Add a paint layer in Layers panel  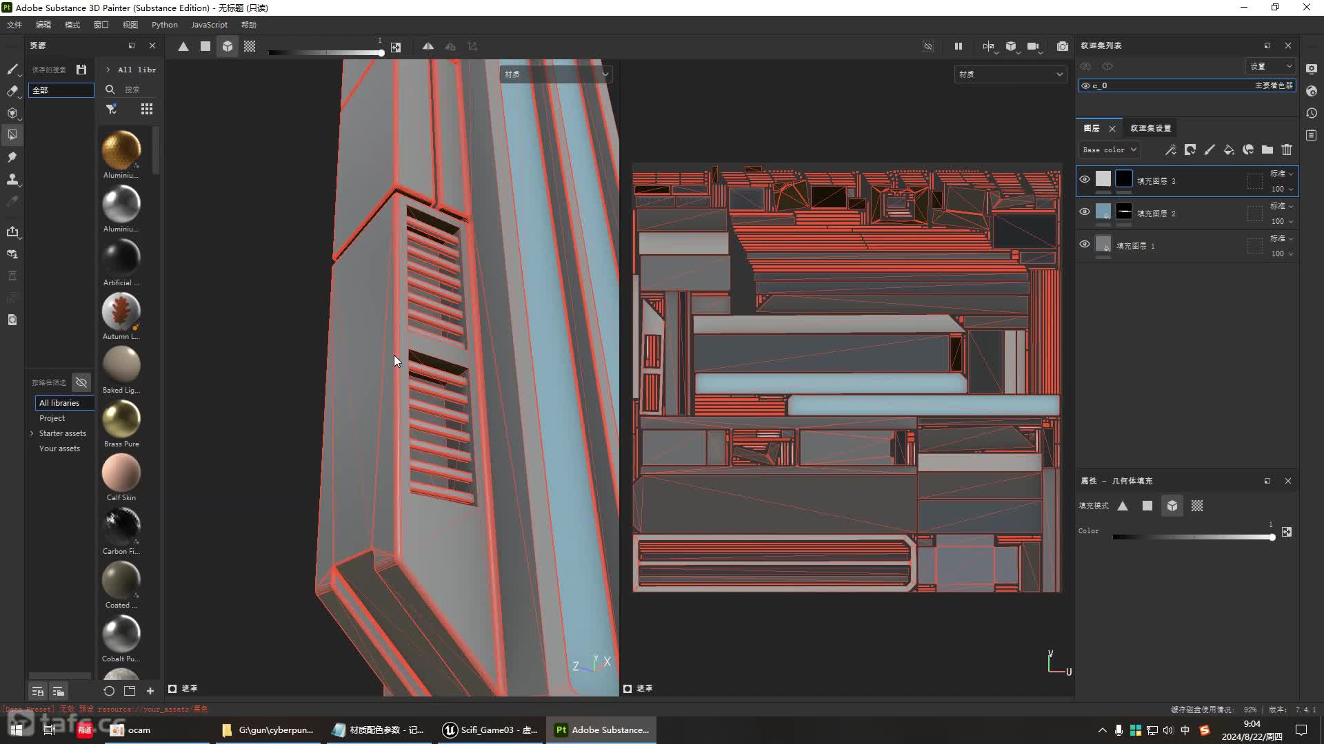pos(1210,149)
